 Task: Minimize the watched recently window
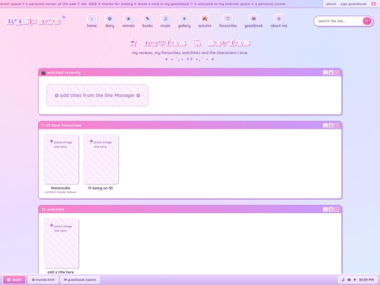point(325,72)
